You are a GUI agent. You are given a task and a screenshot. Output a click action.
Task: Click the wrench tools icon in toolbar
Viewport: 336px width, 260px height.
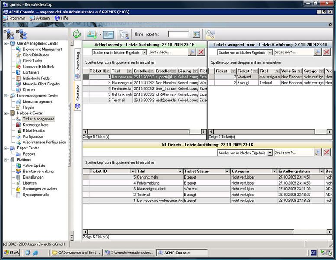[210, 34]
